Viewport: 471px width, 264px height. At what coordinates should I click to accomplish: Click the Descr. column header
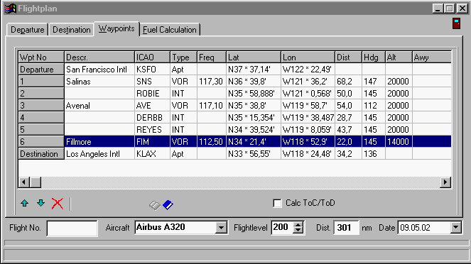tap(99, 57)
